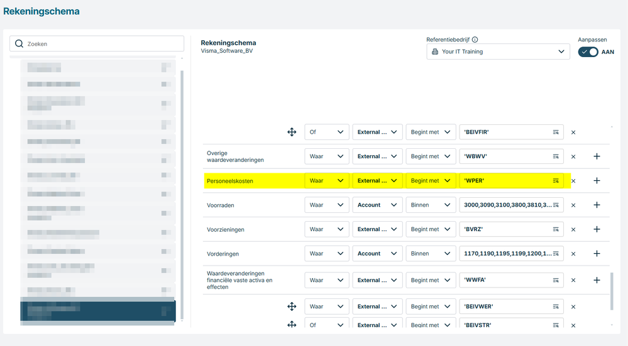
Task: Open 'Binnen' operator dropdown for Voorraden
Action: pyautogui.click(x=431, y=205)
